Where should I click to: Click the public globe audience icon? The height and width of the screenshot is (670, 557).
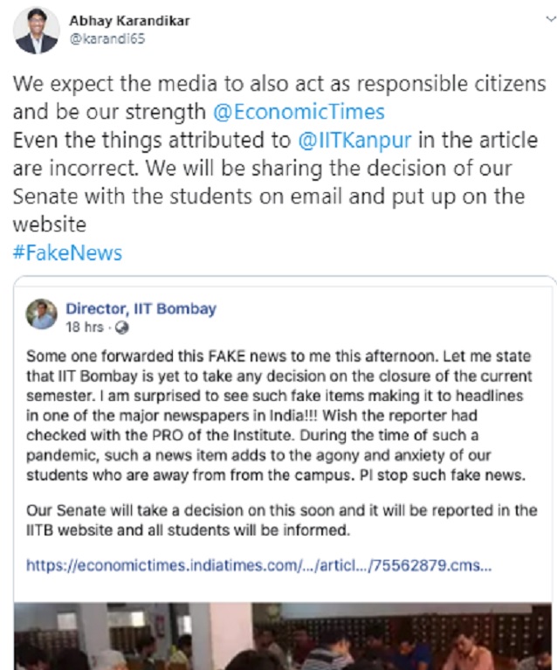point(121,328)
